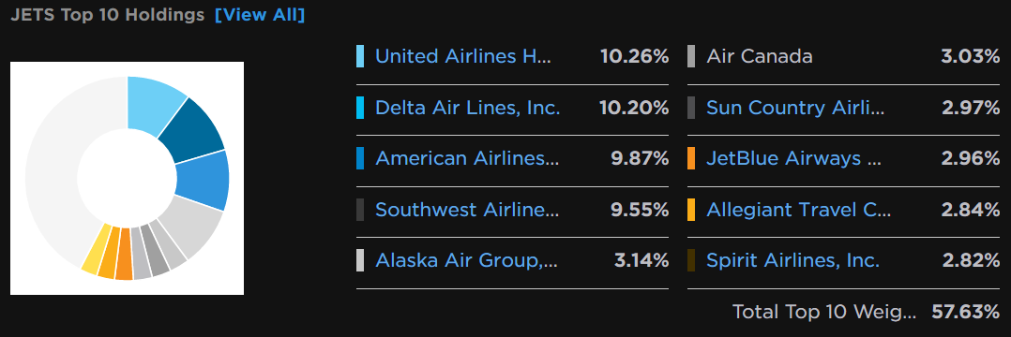1011x337 pixels.
Task: Click the cyan Delta Air Lines swatch
Action: tap(360, 108)
